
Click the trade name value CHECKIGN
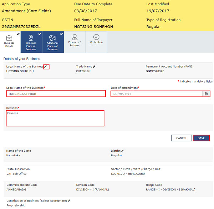(83, 71)
